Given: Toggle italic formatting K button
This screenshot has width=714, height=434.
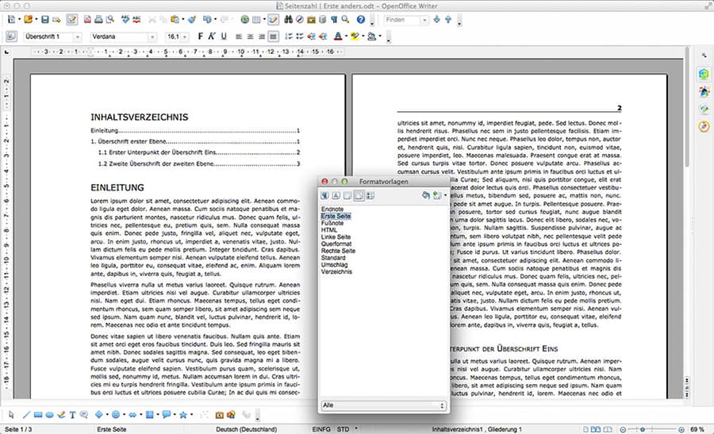Looking at the screenshot, I should point(211,36).
